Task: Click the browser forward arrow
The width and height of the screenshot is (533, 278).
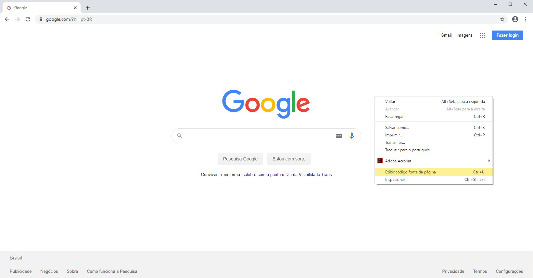Action: click(18, 19)
